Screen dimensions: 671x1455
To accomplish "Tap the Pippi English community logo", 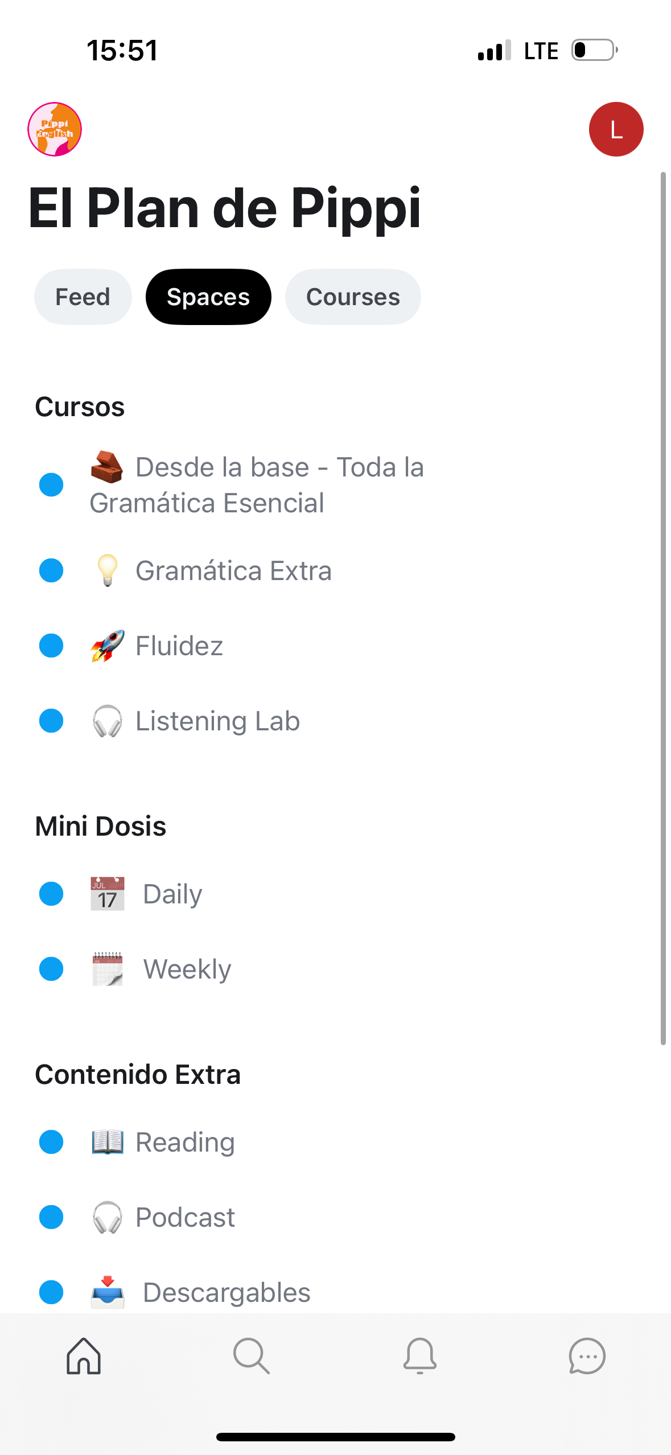I will [x=55, y=129].
